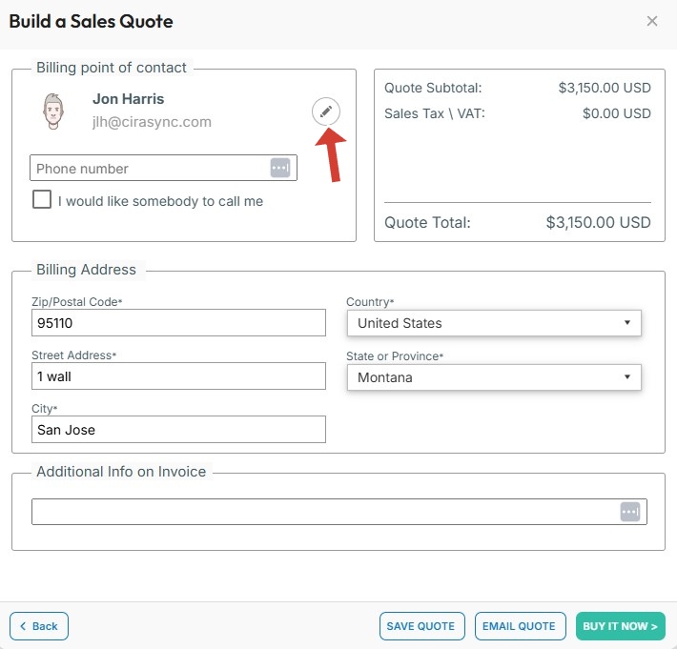Click the pencil edit contact icon

[326, 112]
